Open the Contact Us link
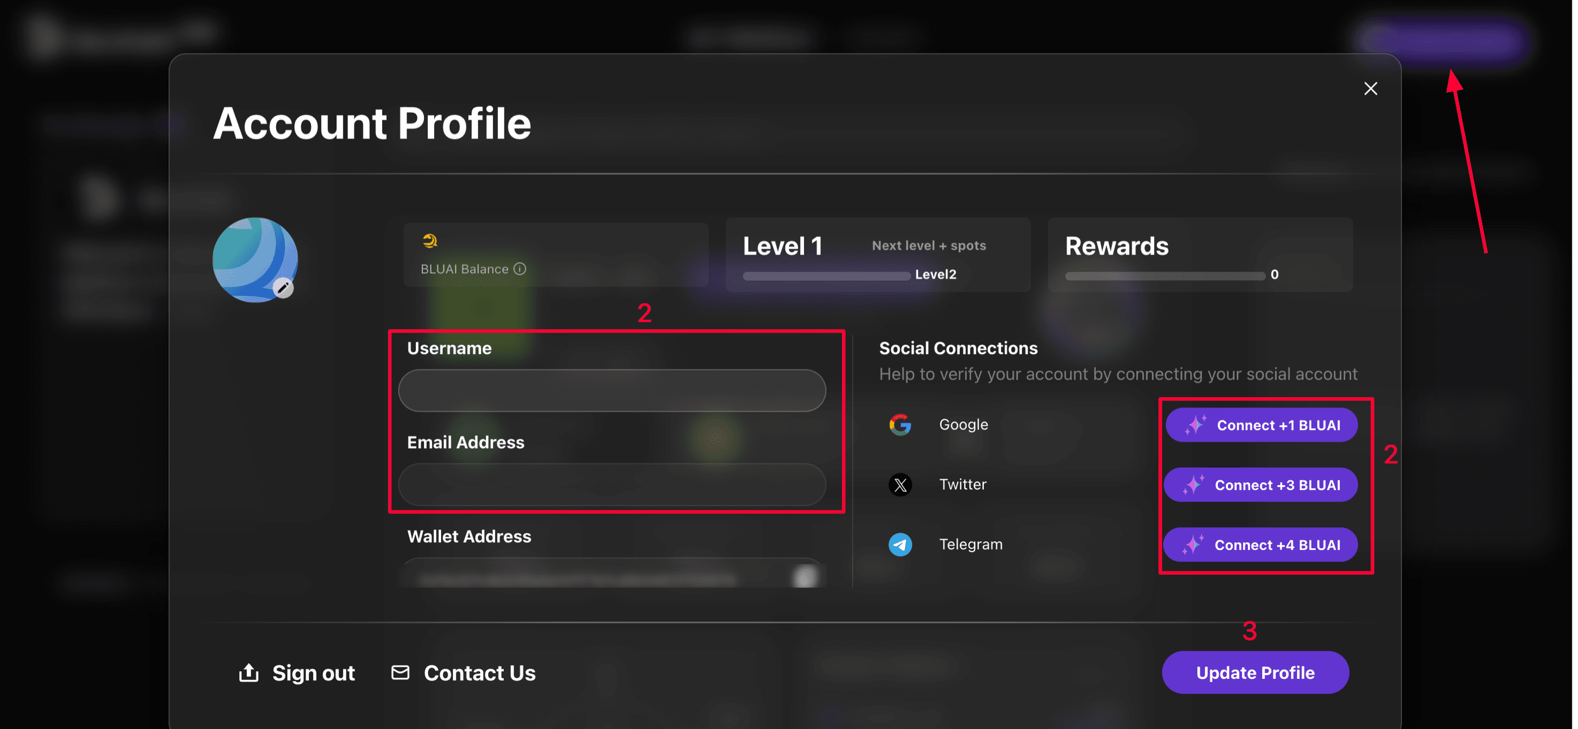 coord(479,673)
